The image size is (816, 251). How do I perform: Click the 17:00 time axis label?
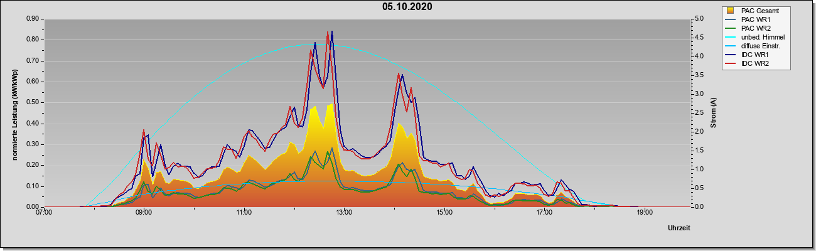545,212
